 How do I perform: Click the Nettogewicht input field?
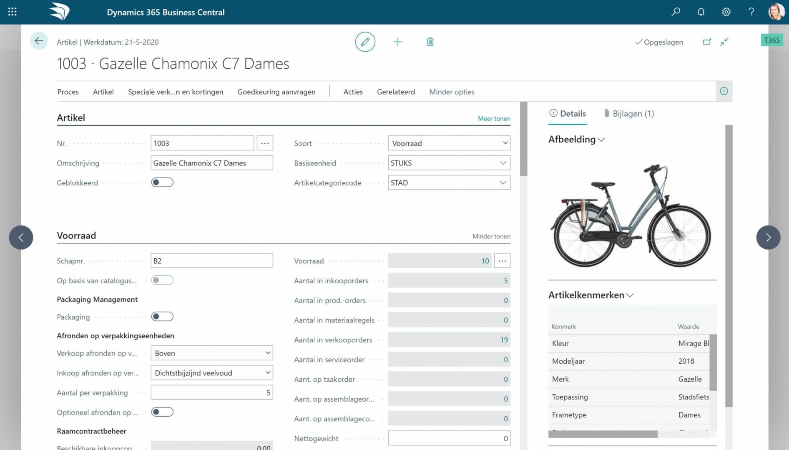449,438
